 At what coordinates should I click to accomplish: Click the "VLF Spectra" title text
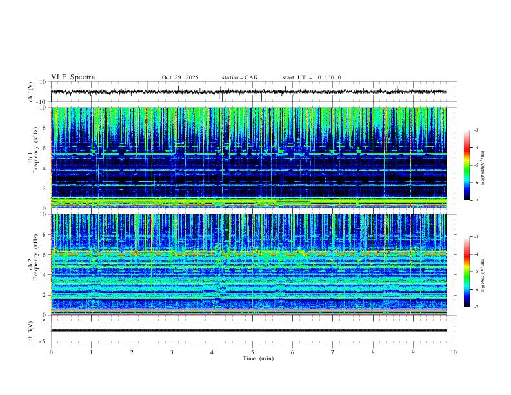(73, 77)
